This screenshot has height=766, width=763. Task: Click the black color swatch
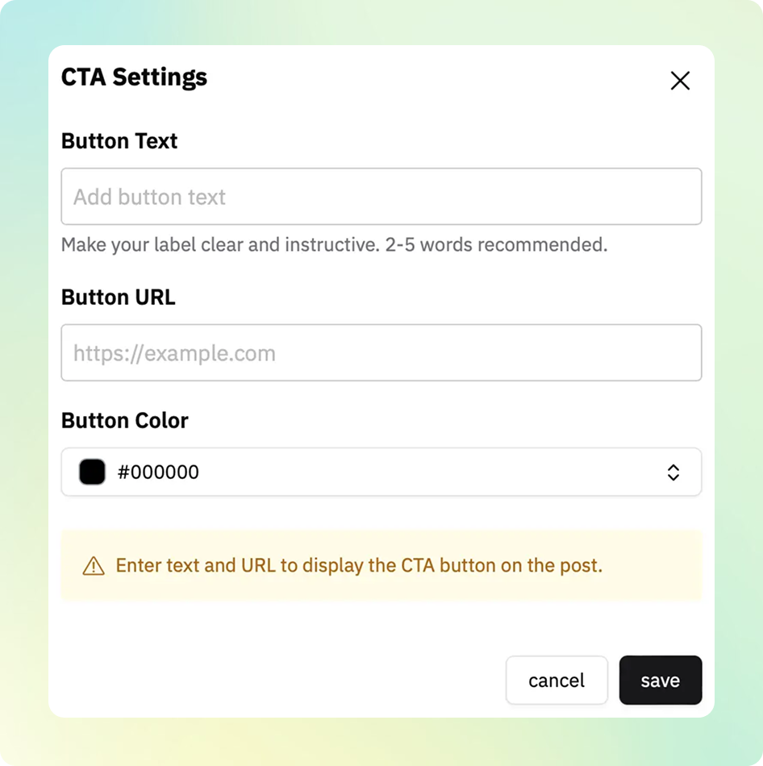[92, 473]
